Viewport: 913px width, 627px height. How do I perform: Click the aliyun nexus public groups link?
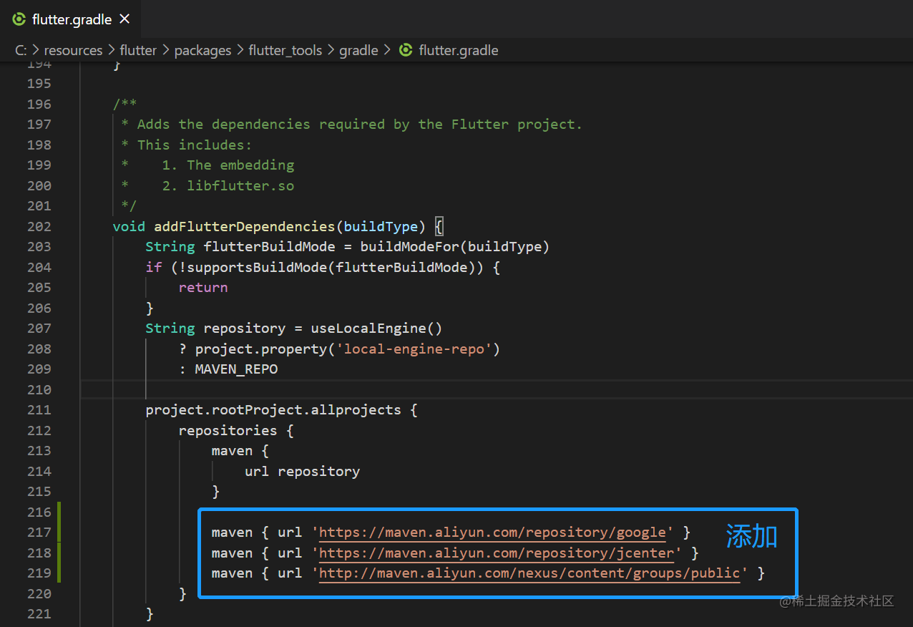pyautogui.click(x=528, y=573)
